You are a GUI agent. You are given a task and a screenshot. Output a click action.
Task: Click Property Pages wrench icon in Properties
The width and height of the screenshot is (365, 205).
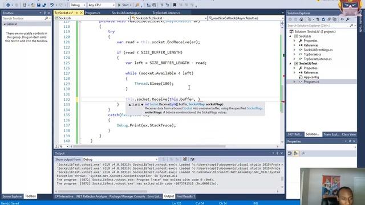coord(303,153)
